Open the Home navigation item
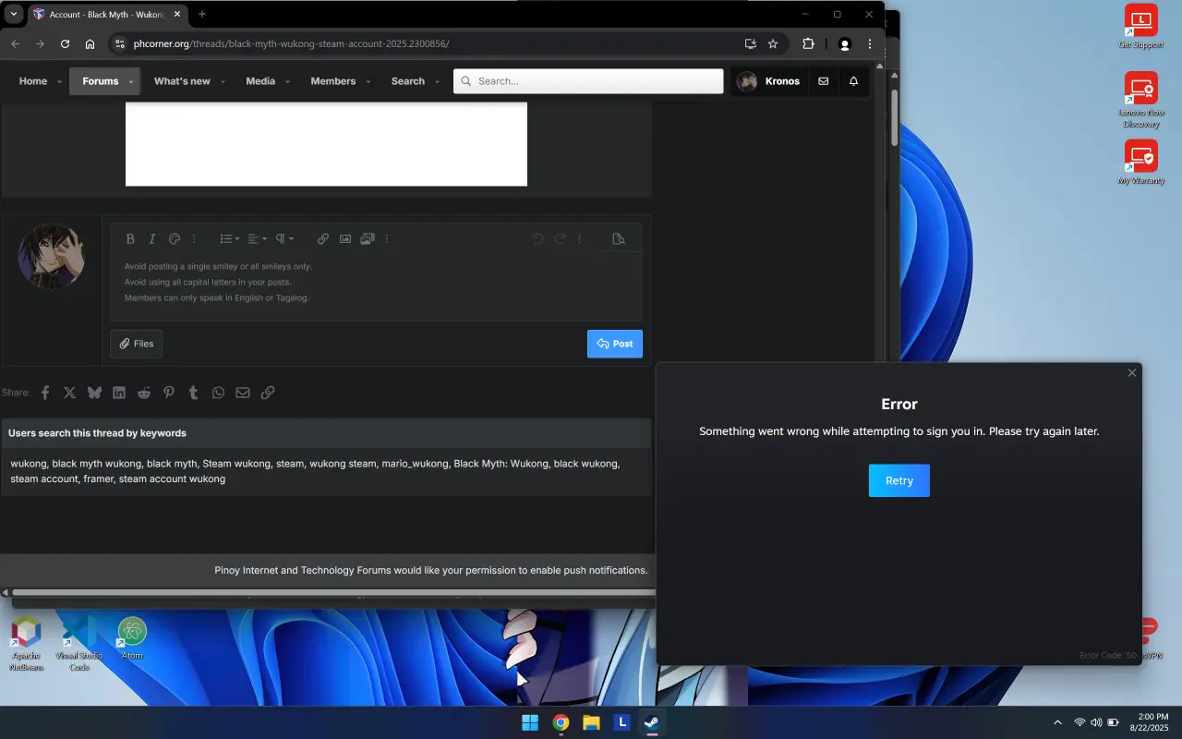 click(x=33, y=81)
